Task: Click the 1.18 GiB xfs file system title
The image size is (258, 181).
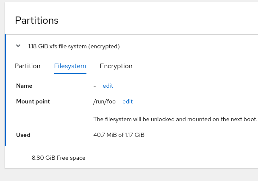Action: [x=74, y=46]
